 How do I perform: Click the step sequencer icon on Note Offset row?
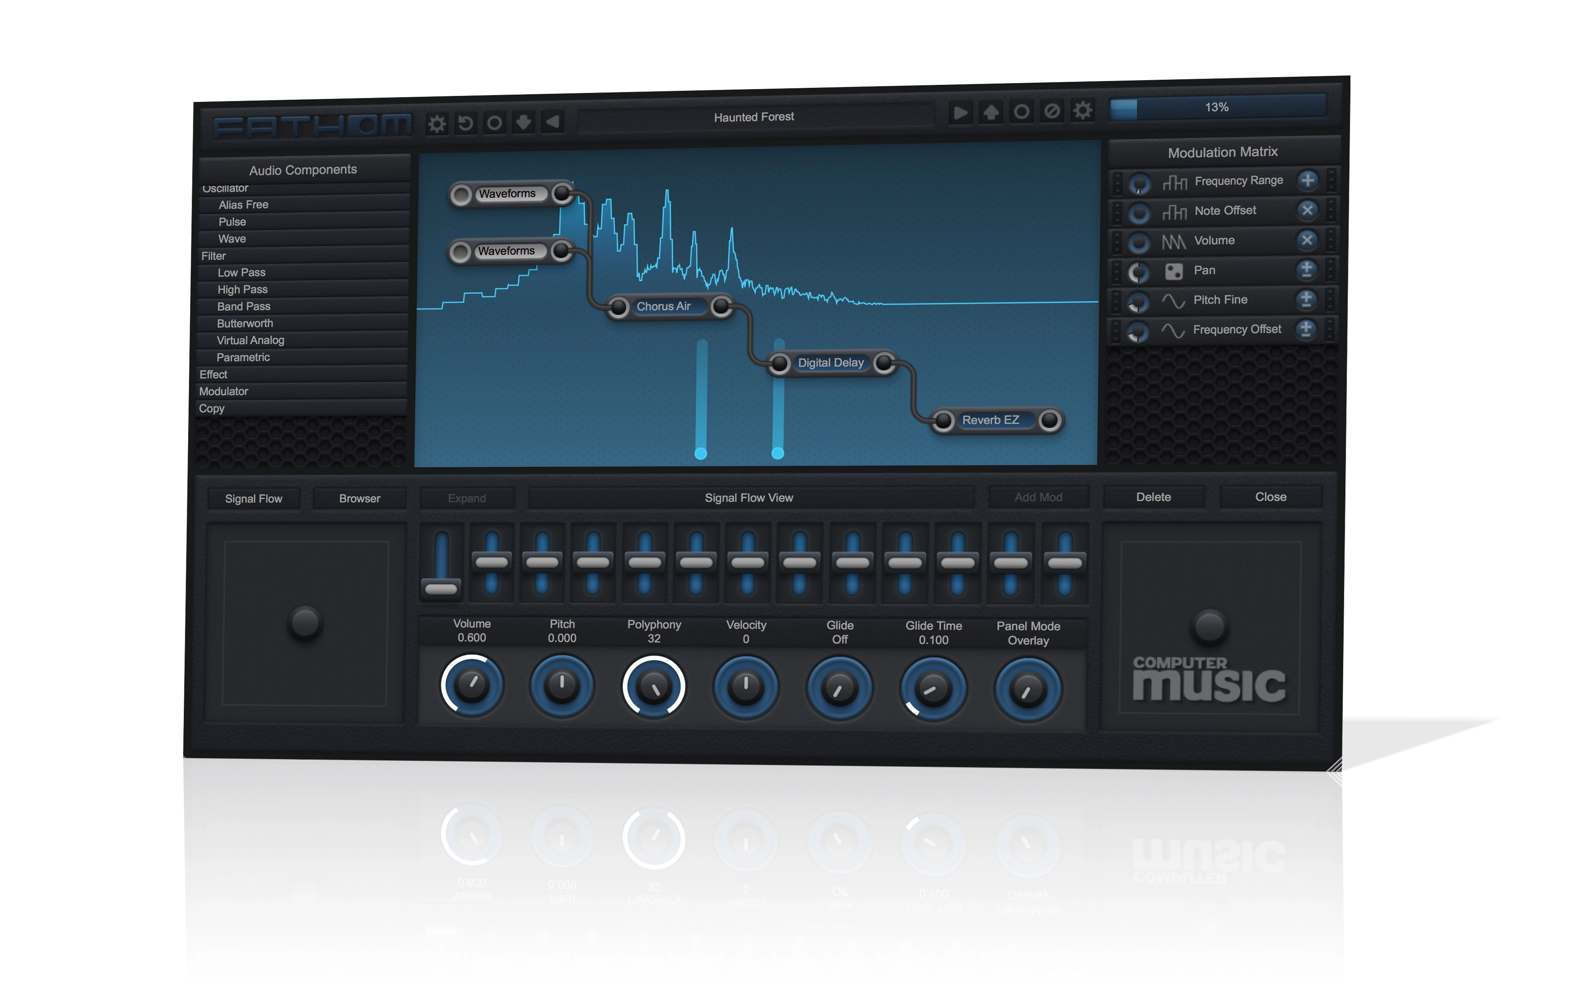(1175, 212)
